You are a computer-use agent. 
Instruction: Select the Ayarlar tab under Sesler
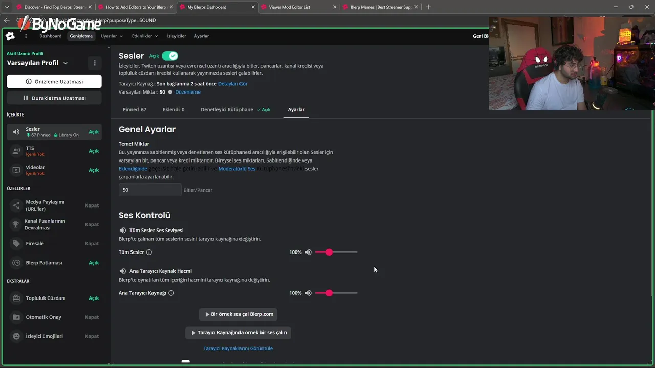(x=296, y=109)
